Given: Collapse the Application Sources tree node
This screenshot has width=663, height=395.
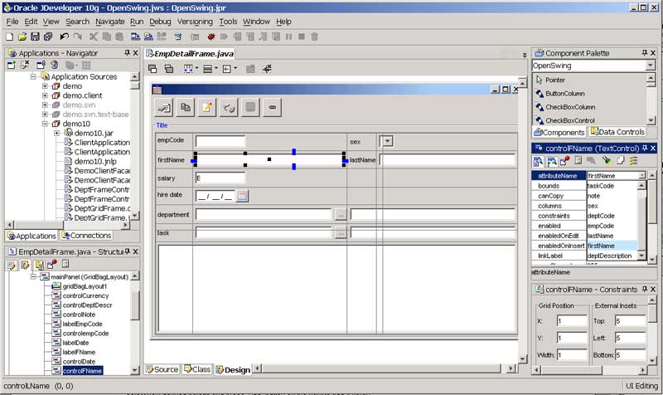Looking at the screenshot, I should click(x=33, y=76).
